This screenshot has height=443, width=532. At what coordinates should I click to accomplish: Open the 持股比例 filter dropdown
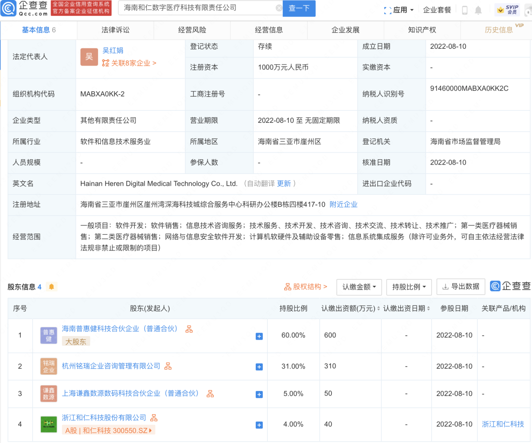(x=409, y=287)
